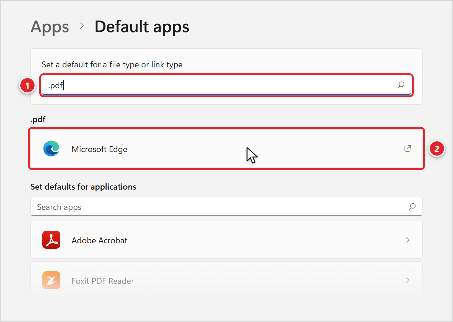
Task: Click the .pdf result heading
Action: pos(38,120)
